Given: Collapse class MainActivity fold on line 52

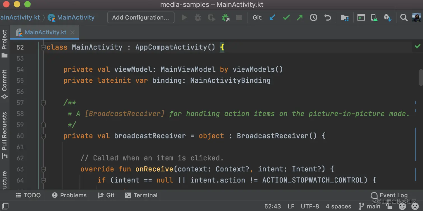Looking at the screenshot, I should [x=43, y=48].
